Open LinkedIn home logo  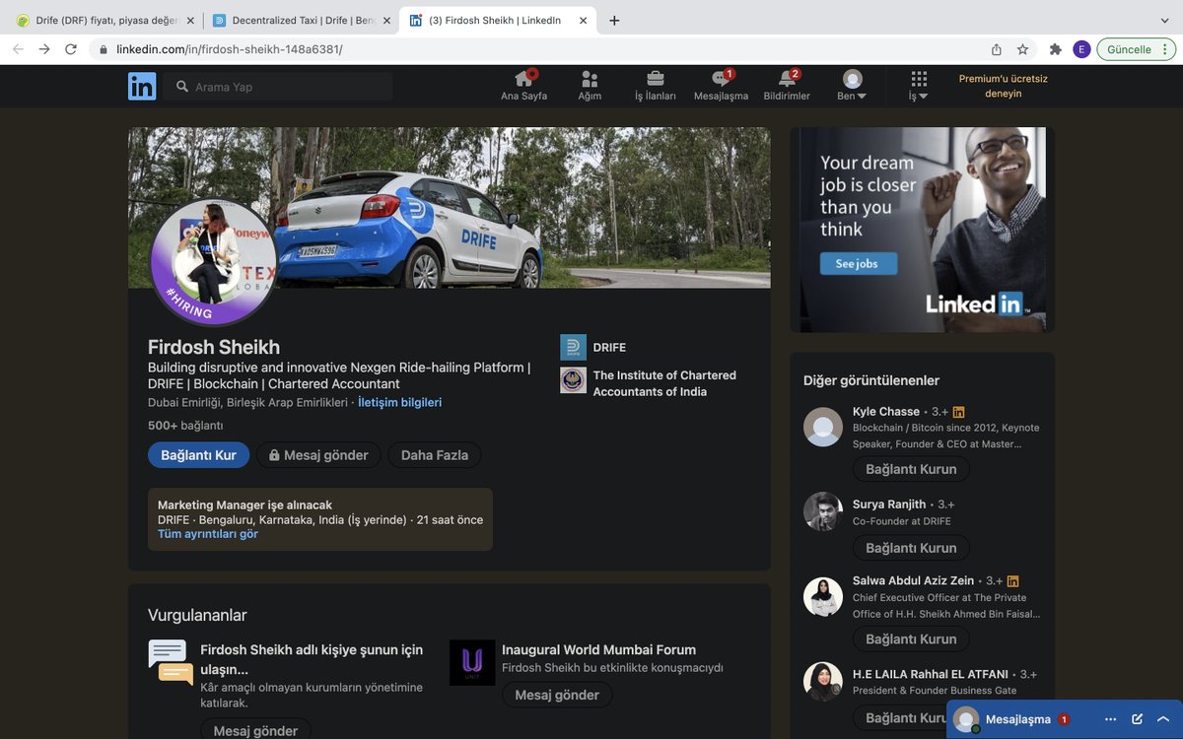click(x=142, y=87)
